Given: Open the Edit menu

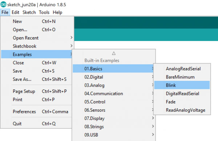Looking at the screenshot, I should click(x=15, y=12).
